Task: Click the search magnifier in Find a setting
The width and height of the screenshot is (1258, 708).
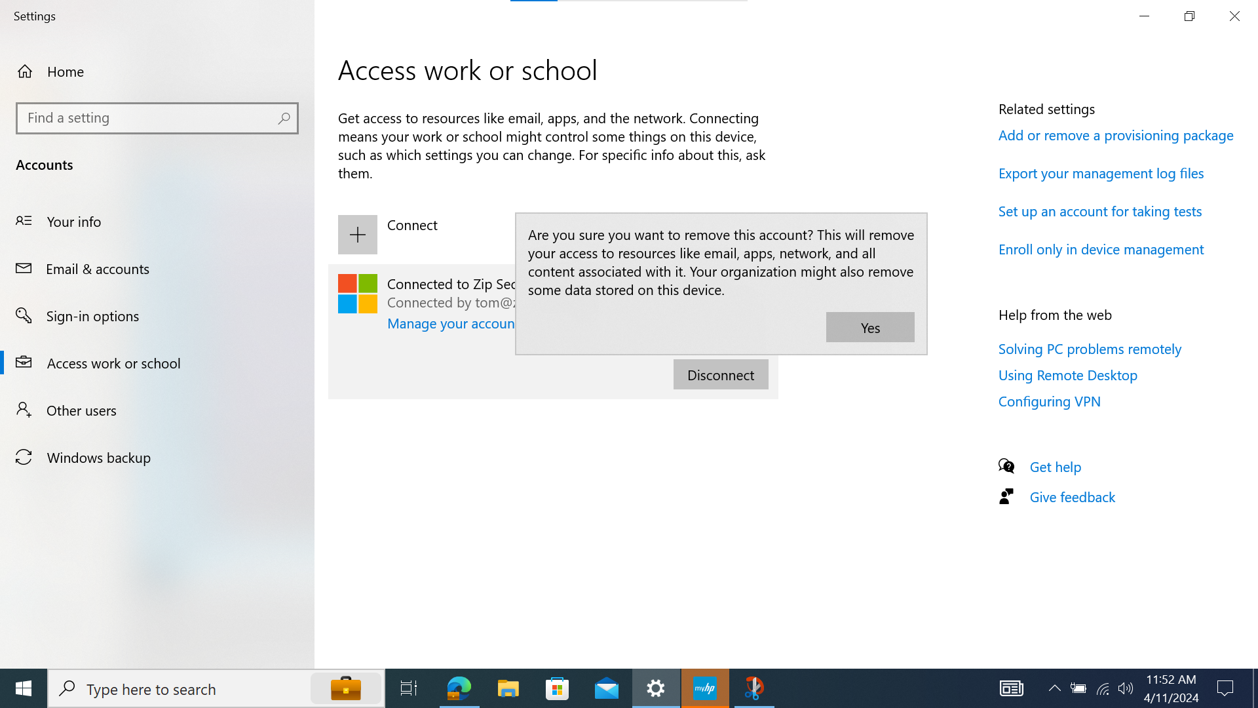Action: pos(284,118)
